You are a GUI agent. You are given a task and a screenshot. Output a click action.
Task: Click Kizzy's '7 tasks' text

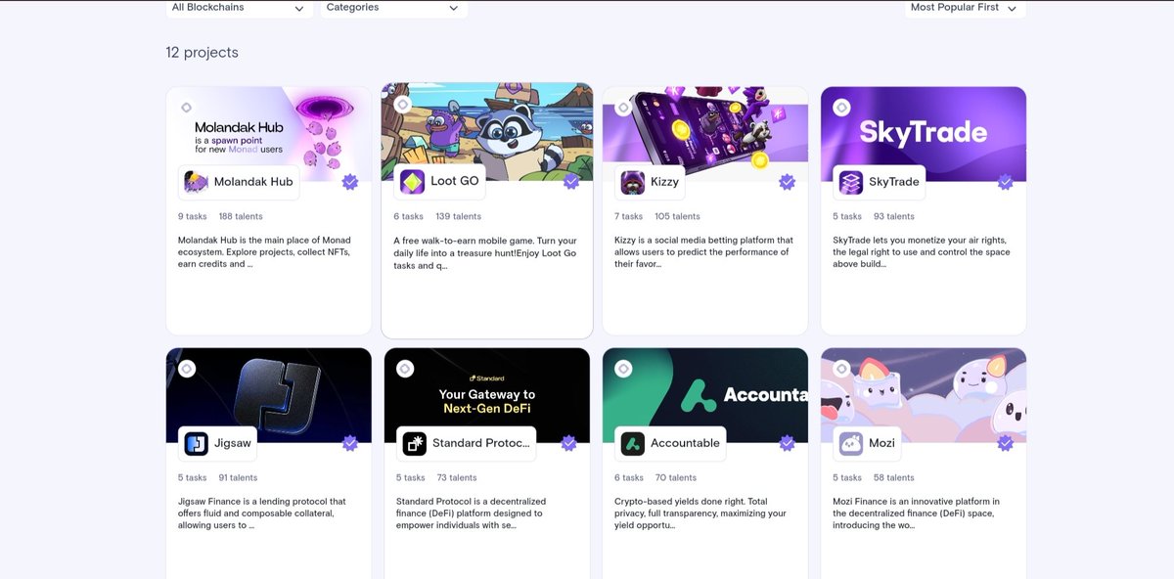[629, 216]
